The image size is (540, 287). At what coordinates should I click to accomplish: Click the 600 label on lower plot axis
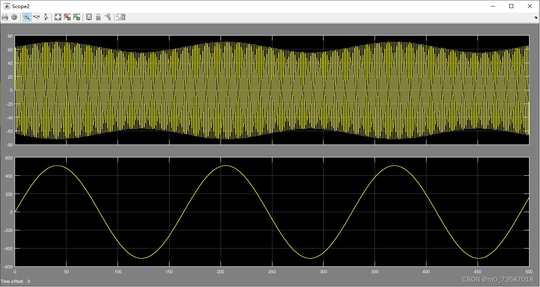pyautogui.click(x=9, y=158)
